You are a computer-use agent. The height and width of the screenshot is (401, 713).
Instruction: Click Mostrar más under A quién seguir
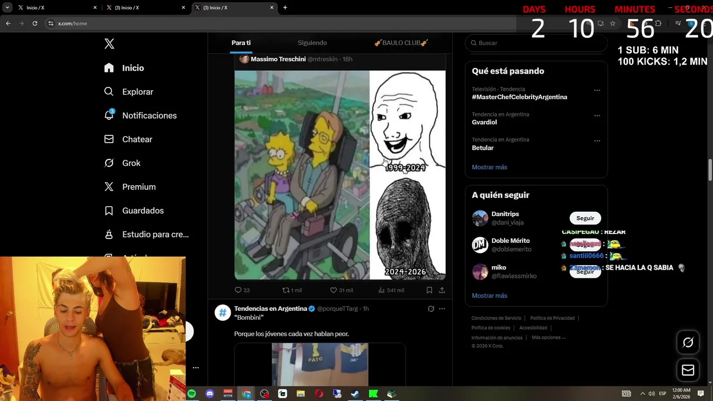click(x=490, y=296)
